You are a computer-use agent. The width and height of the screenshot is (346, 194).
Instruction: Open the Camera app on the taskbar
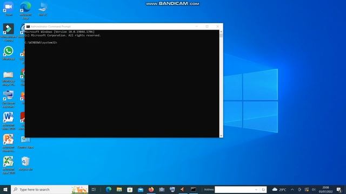point(162,189)
